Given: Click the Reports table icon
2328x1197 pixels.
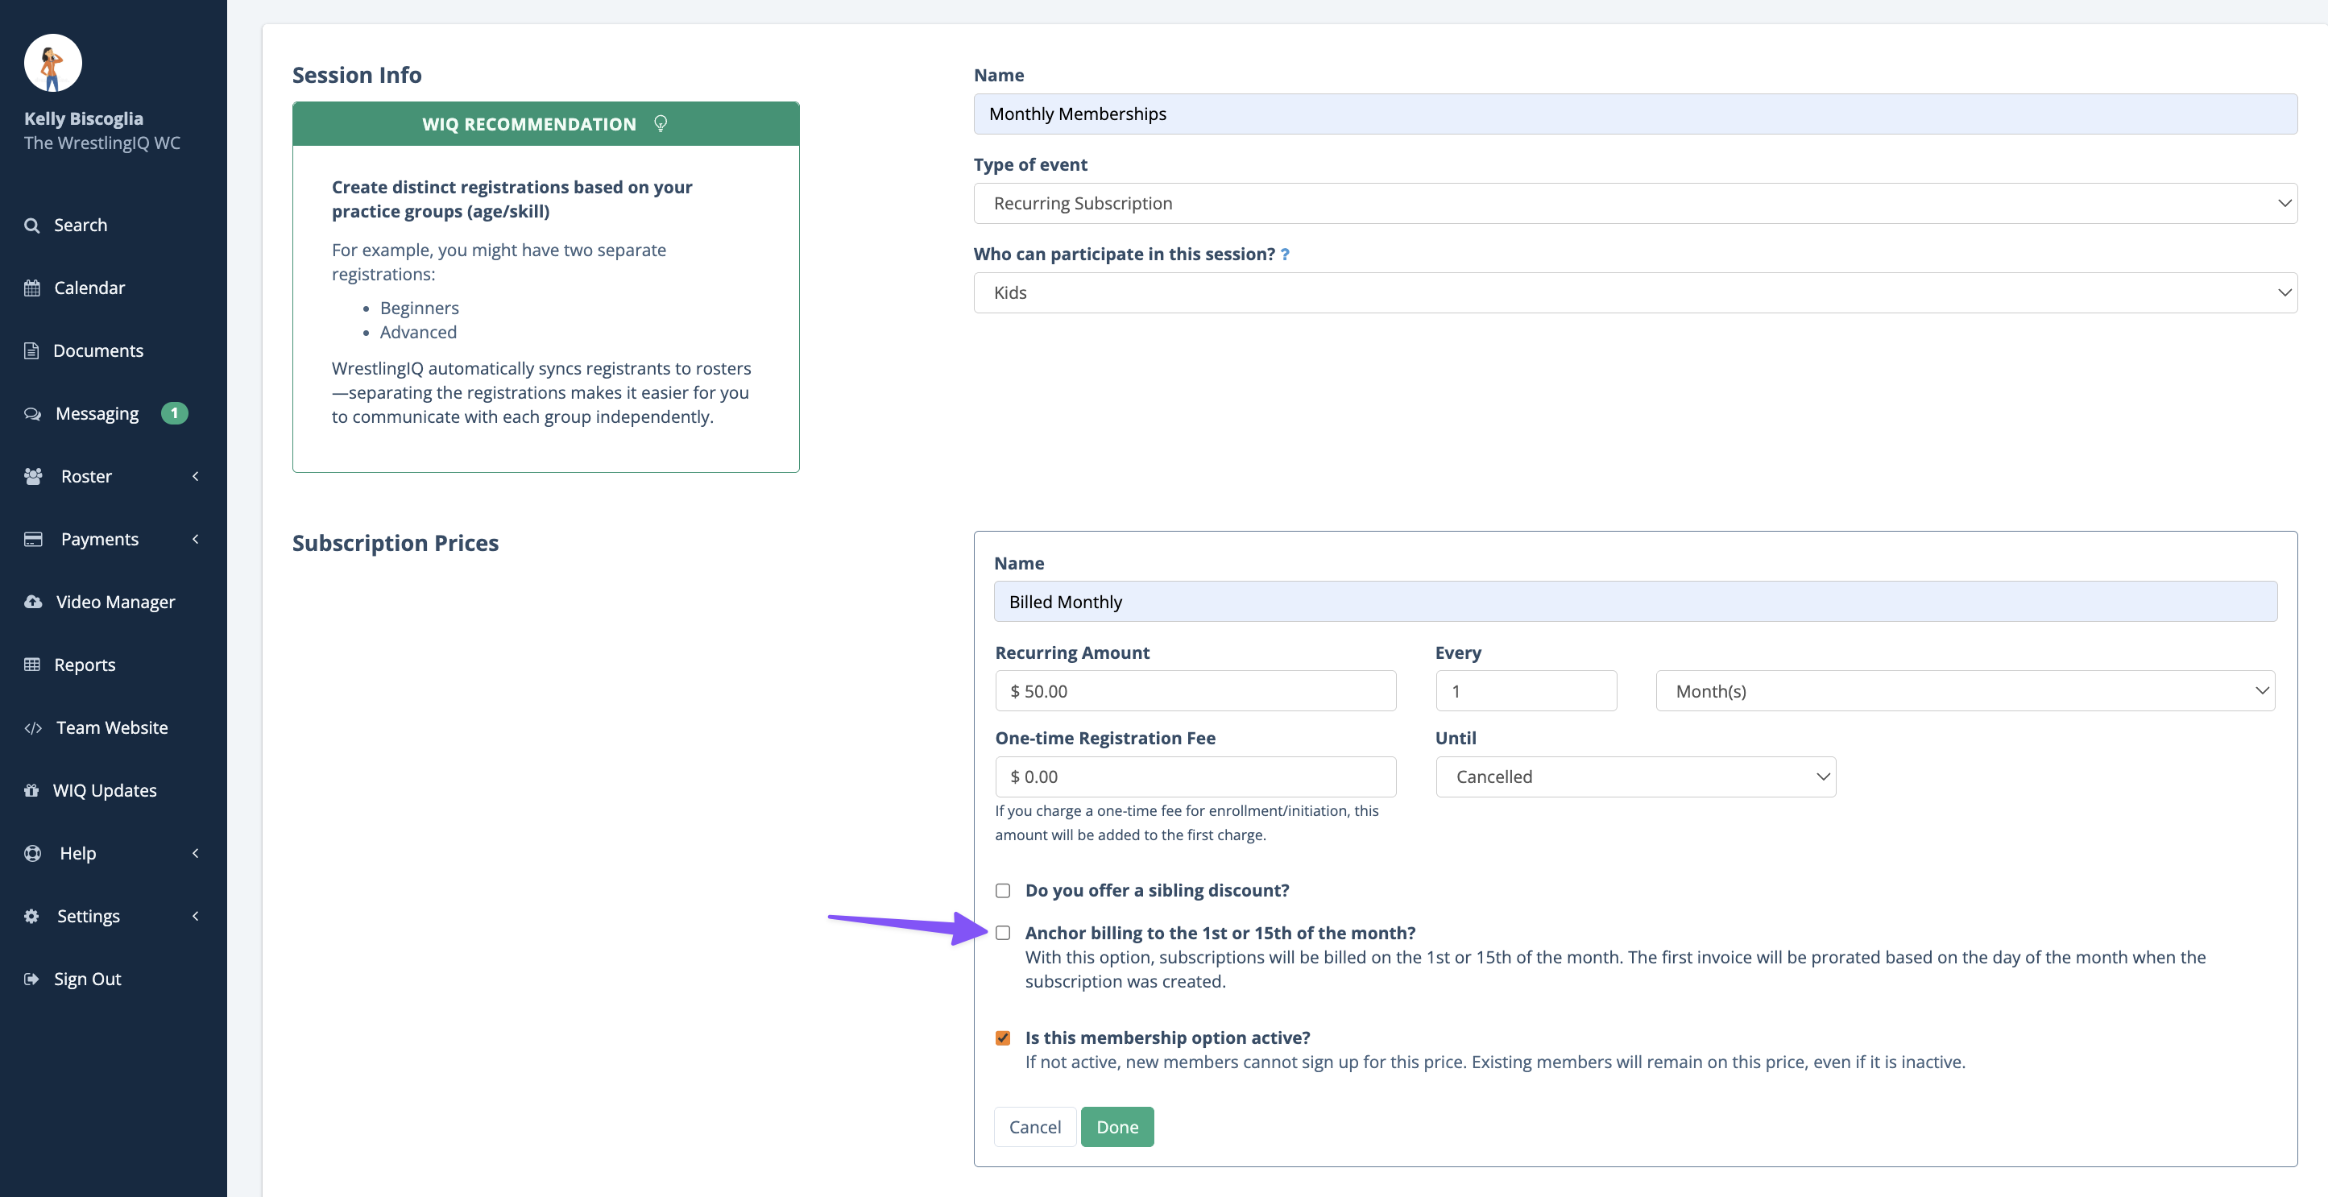Looking at the screenshot, I should point(31,665).
